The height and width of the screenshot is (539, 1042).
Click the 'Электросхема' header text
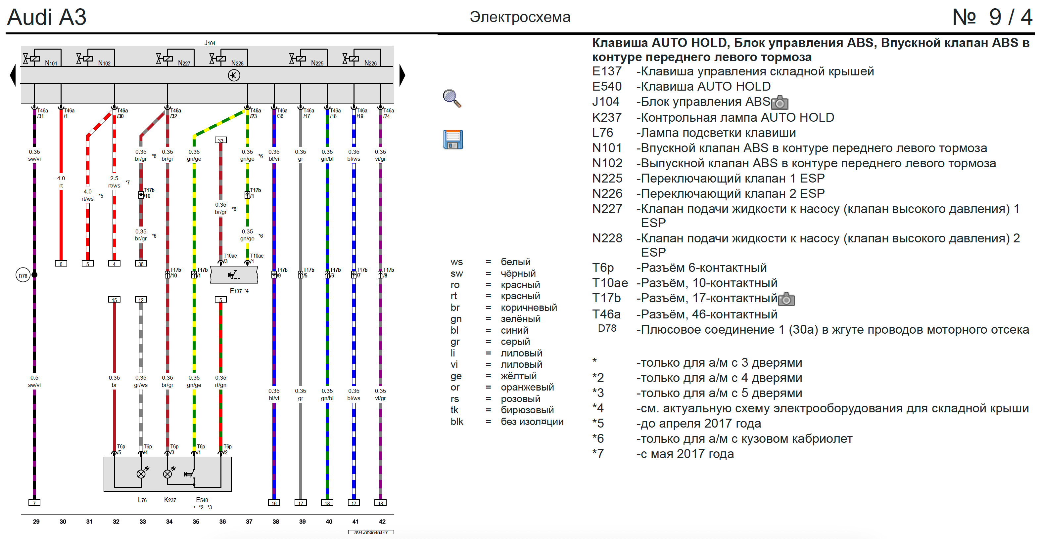click(x=520, y=17)
